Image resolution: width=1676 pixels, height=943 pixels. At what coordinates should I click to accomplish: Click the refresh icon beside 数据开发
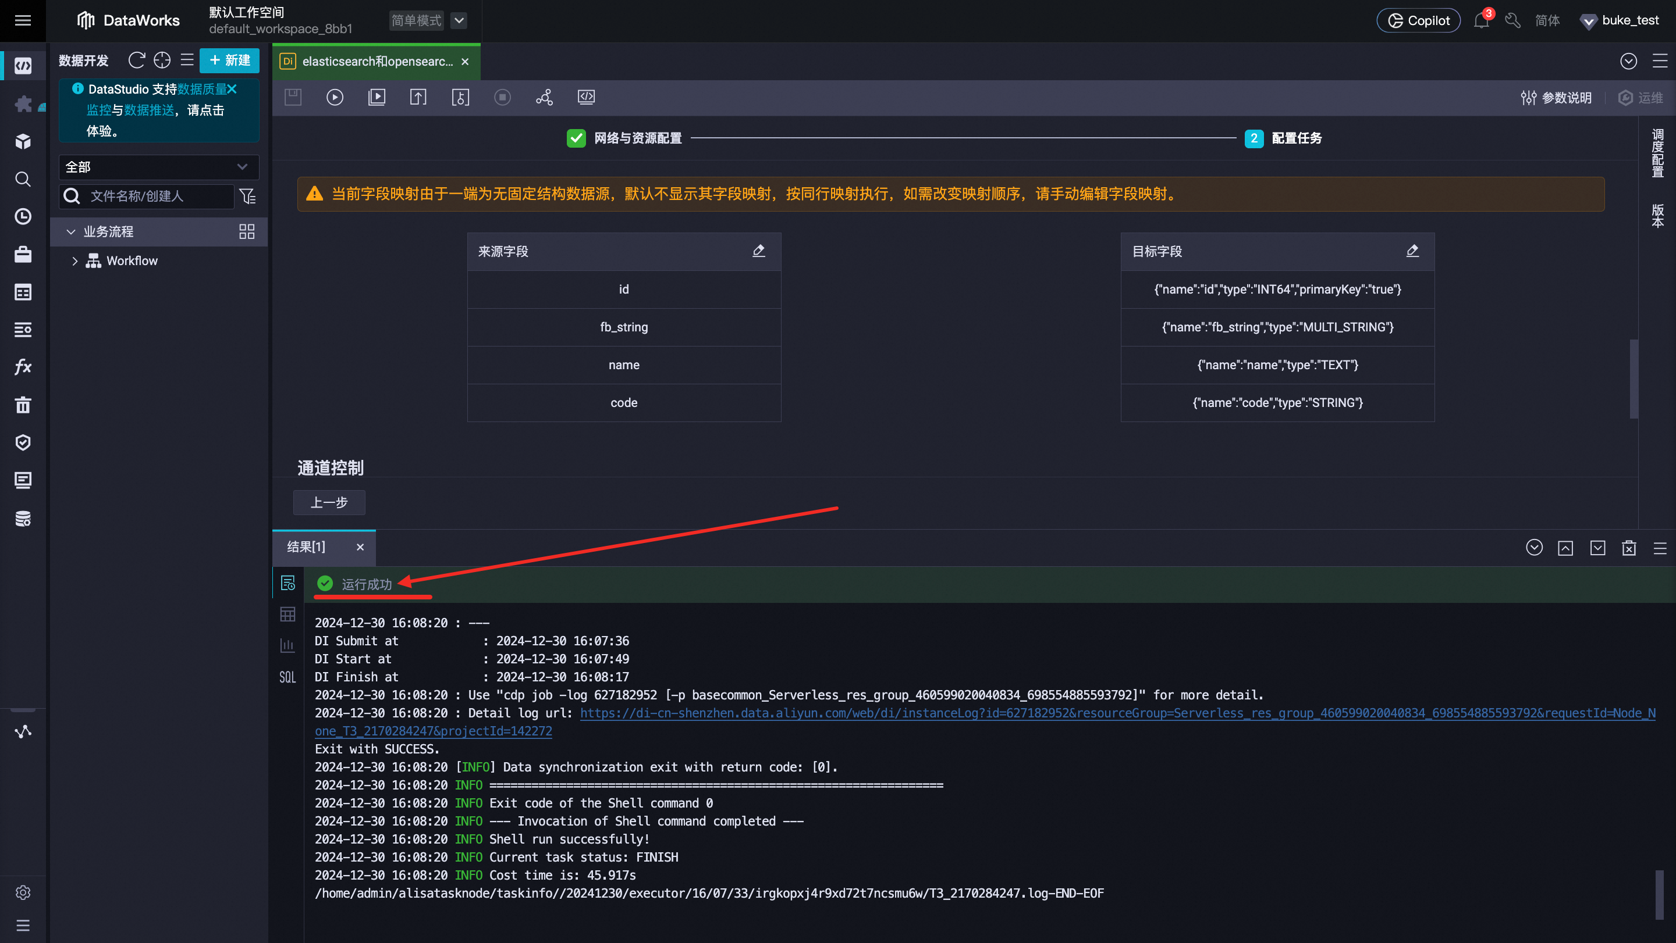(x=136, y=60)
